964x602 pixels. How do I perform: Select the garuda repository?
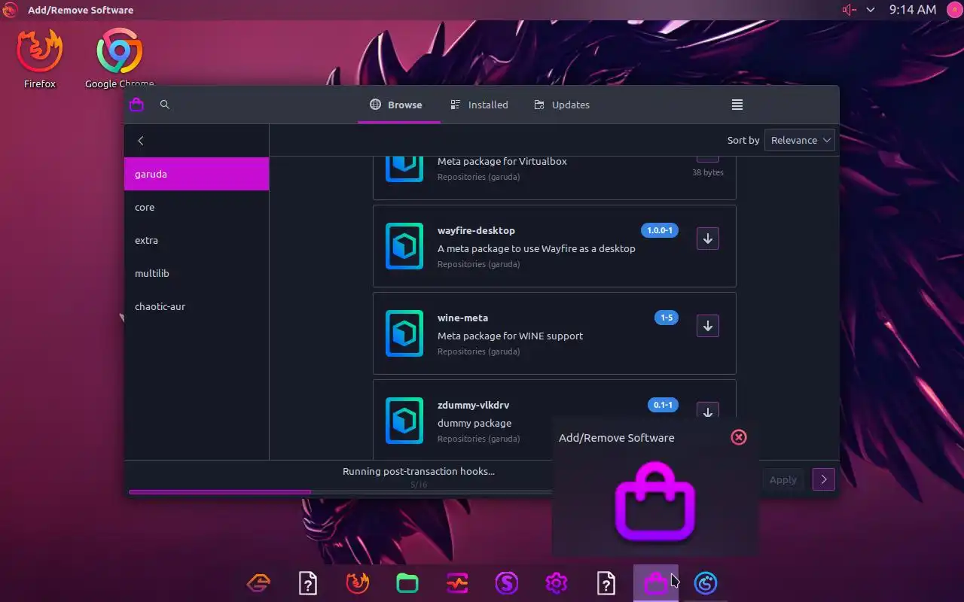pos(197,174)
